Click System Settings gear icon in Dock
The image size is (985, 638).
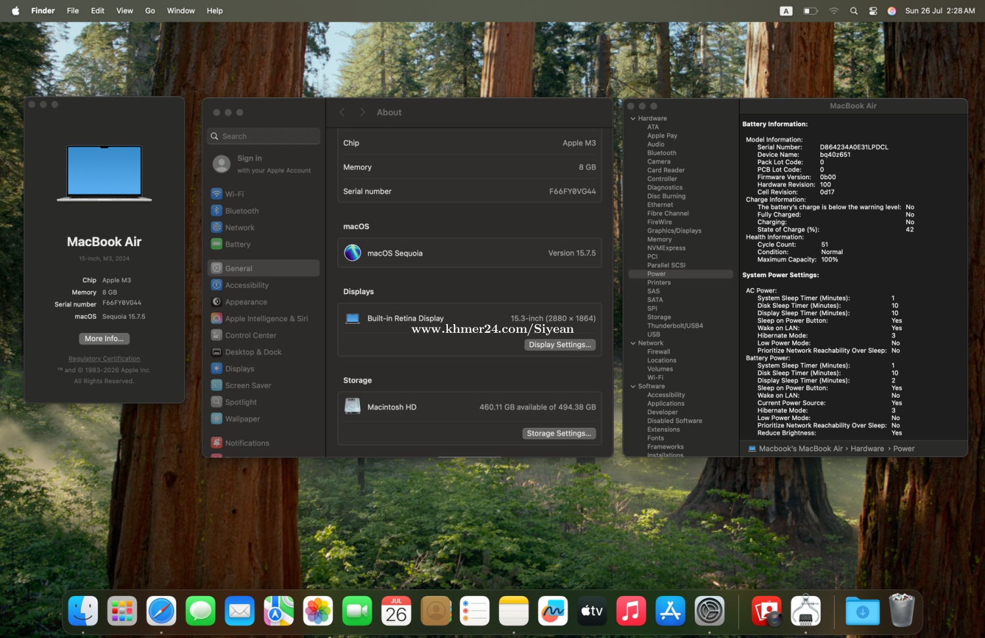710,611
